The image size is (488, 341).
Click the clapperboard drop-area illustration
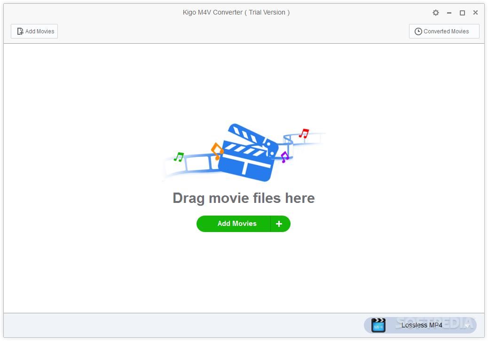coord(244,152)
